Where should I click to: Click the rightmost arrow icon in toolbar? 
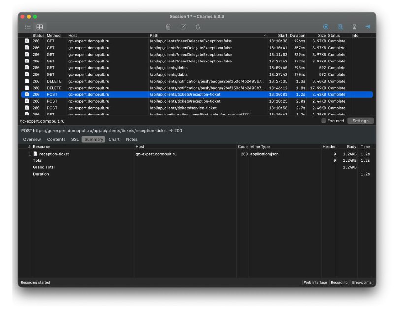point(367,27)
